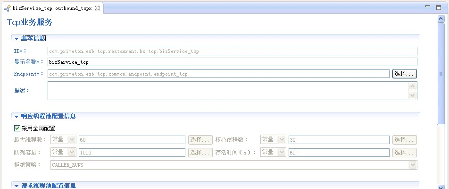Collapse the 响应线程池配置信息 section
Screen dimensions: 449x189
click(17, 116)
